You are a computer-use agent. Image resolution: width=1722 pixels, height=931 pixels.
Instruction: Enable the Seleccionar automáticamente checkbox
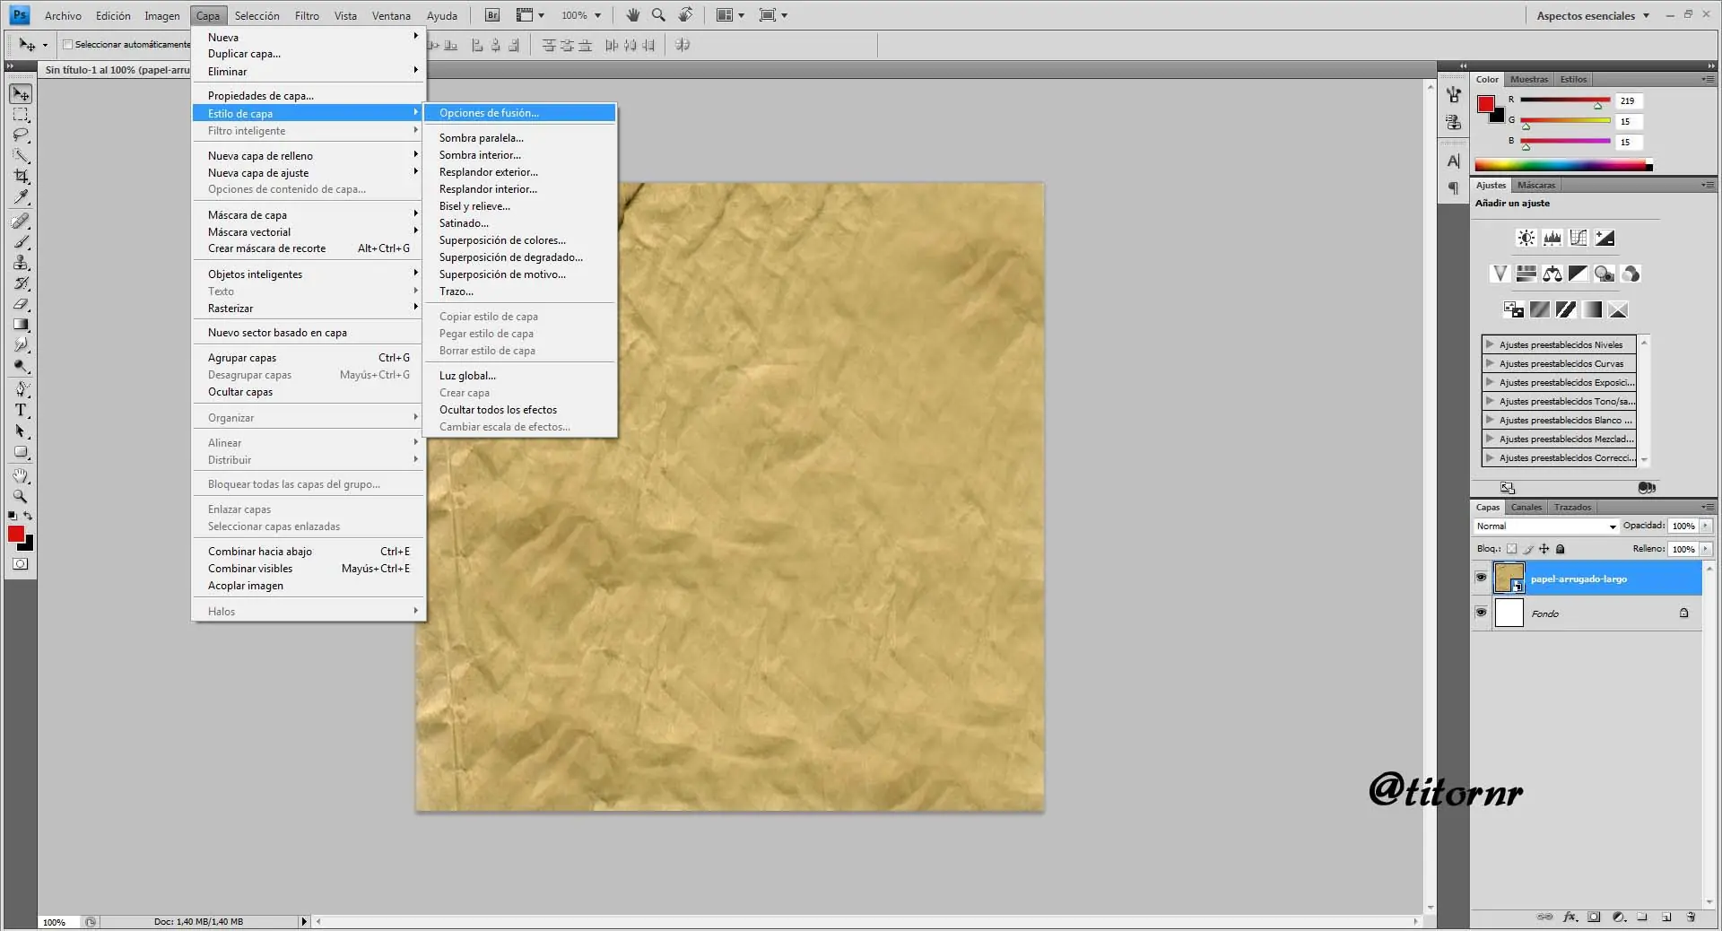[67, 44]
